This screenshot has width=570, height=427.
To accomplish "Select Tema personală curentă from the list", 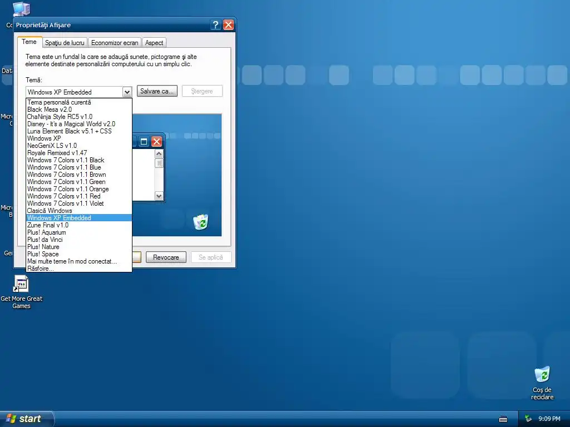I will tap(79, 102).
